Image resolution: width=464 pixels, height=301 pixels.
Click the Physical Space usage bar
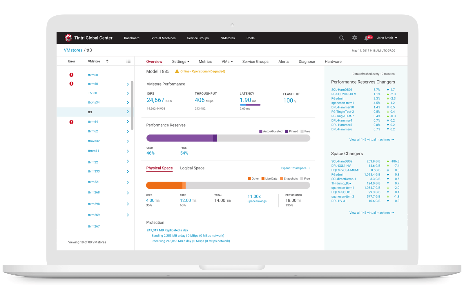click(x=228, y=185)
